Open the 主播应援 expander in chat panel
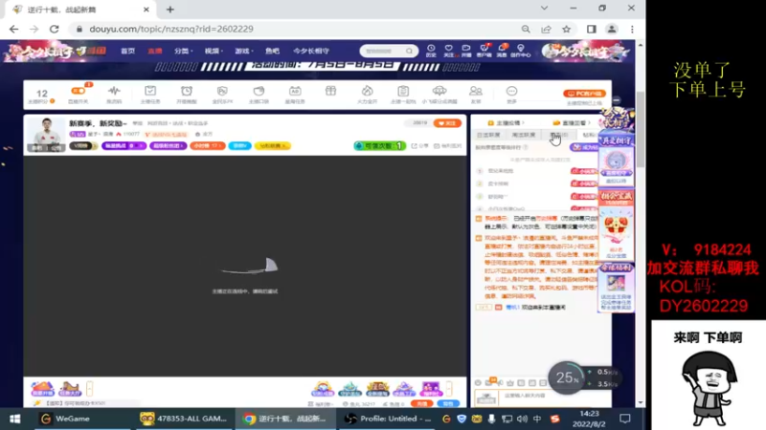This screenshot has height=430, width=766. click(507, 123)
